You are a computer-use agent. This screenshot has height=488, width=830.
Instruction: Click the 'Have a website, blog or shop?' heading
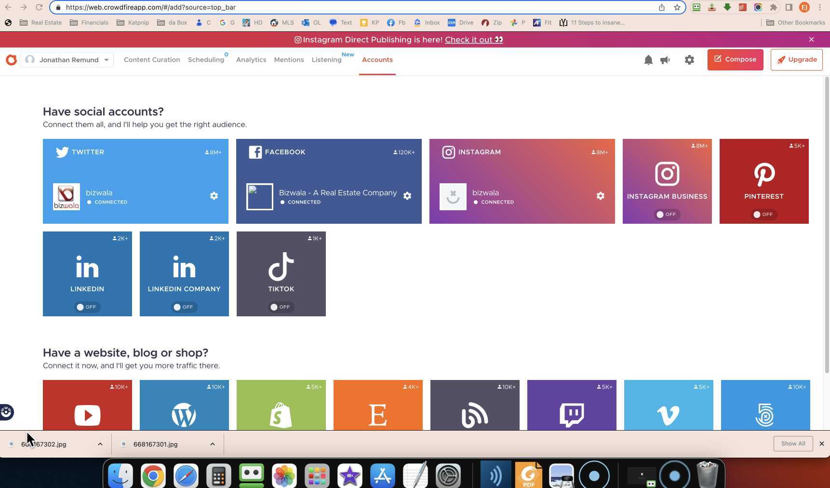(125, 353)
